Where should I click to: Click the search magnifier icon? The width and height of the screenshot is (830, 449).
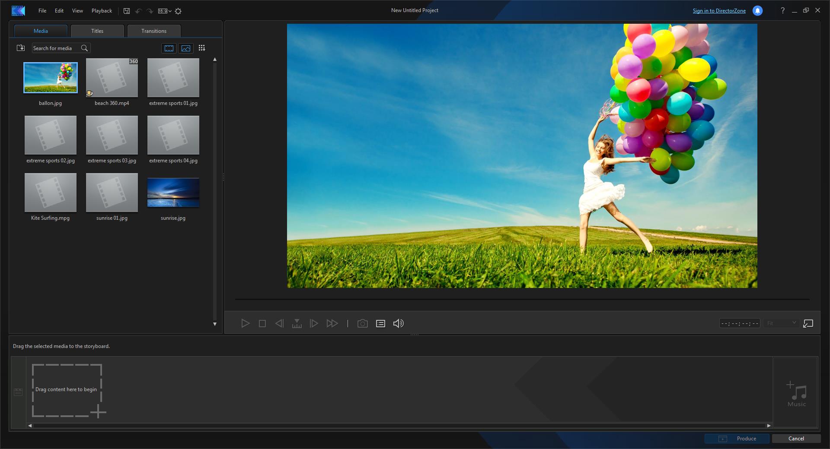click(84, 48)
